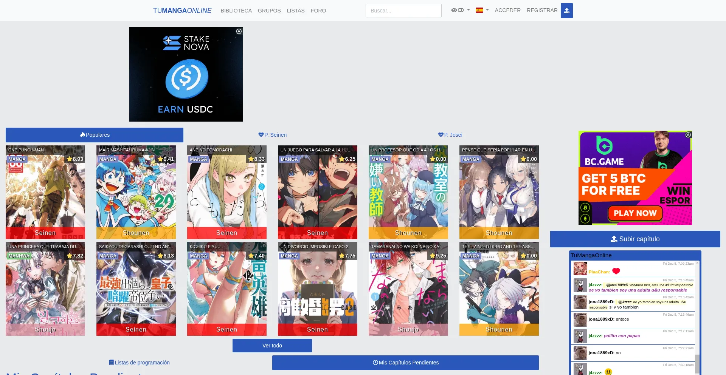
Task: Select the Populares tab
Action: 95,135
